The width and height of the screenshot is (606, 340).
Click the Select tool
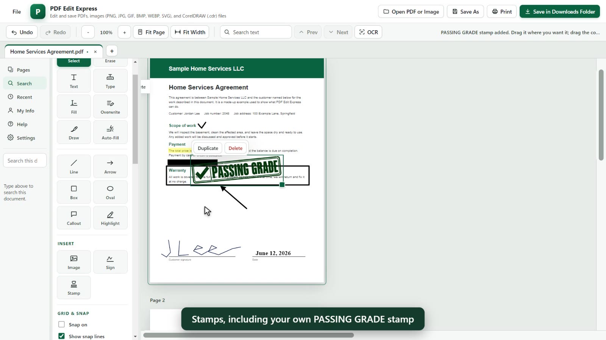(74, 62)
